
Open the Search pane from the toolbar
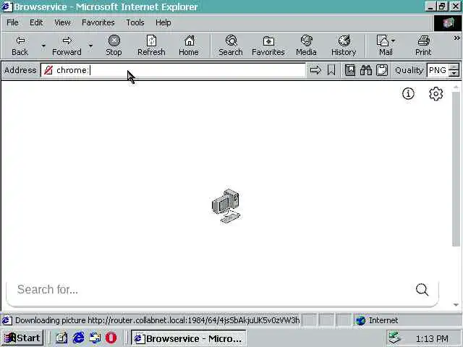click(231, 46)
